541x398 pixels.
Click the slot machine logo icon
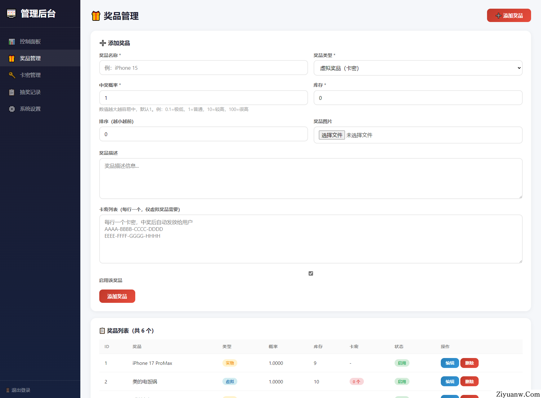point(11,14)
